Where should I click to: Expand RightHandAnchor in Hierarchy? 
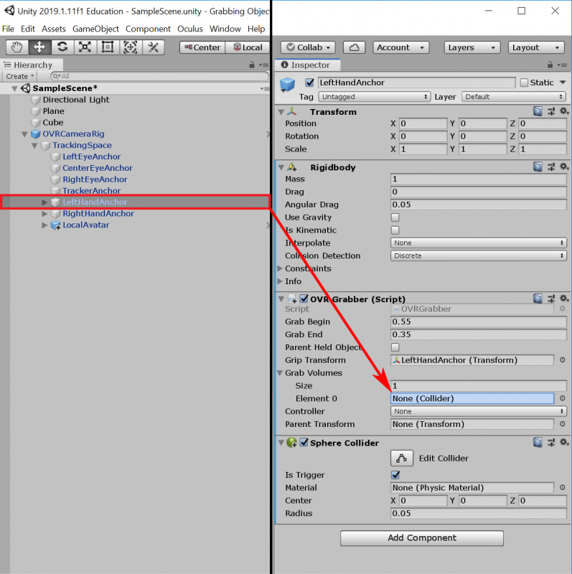point(44,213)
